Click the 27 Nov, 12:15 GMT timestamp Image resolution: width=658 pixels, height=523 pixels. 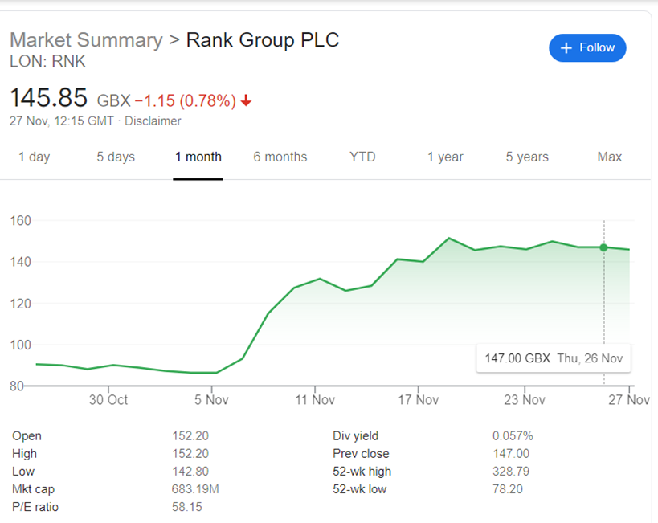[x=62, y=121]
